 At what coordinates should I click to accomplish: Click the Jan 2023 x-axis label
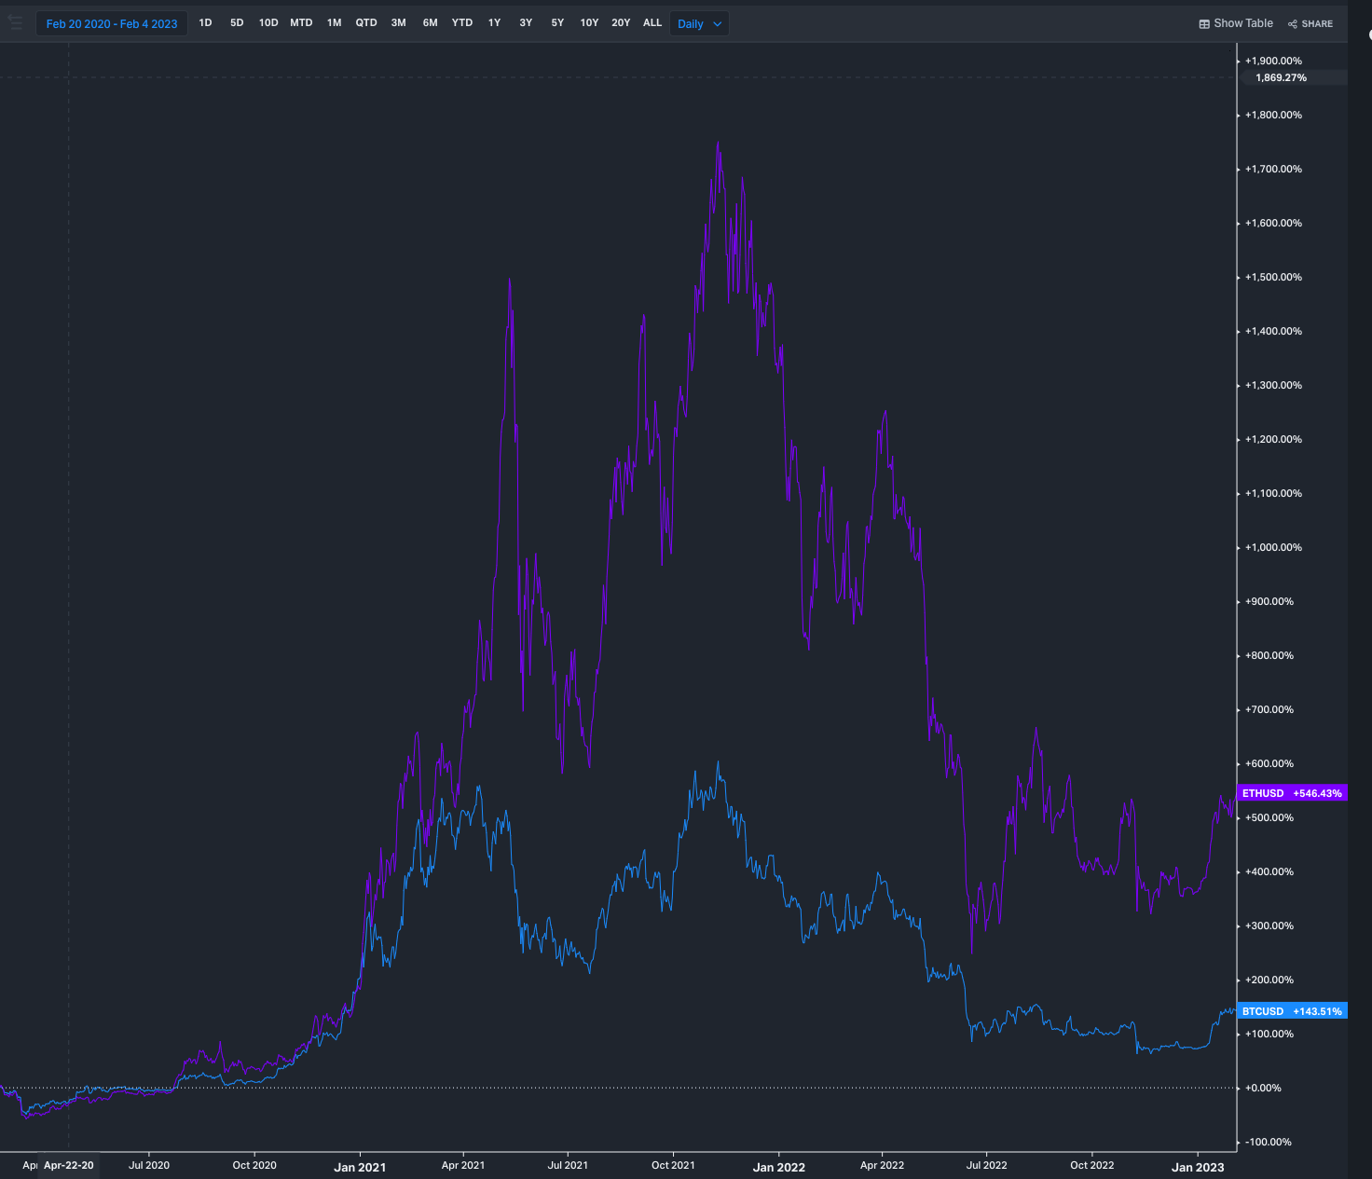point(1198,1167)
